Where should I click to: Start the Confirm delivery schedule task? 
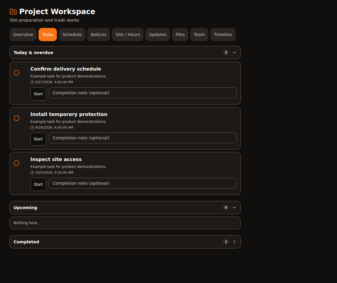pos(38,94)
